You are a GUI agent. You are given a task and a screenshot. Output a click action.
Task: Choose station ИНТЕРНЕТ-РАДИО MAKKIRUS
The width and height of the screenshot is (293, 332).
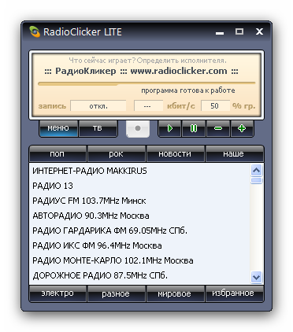pos(139,171)
